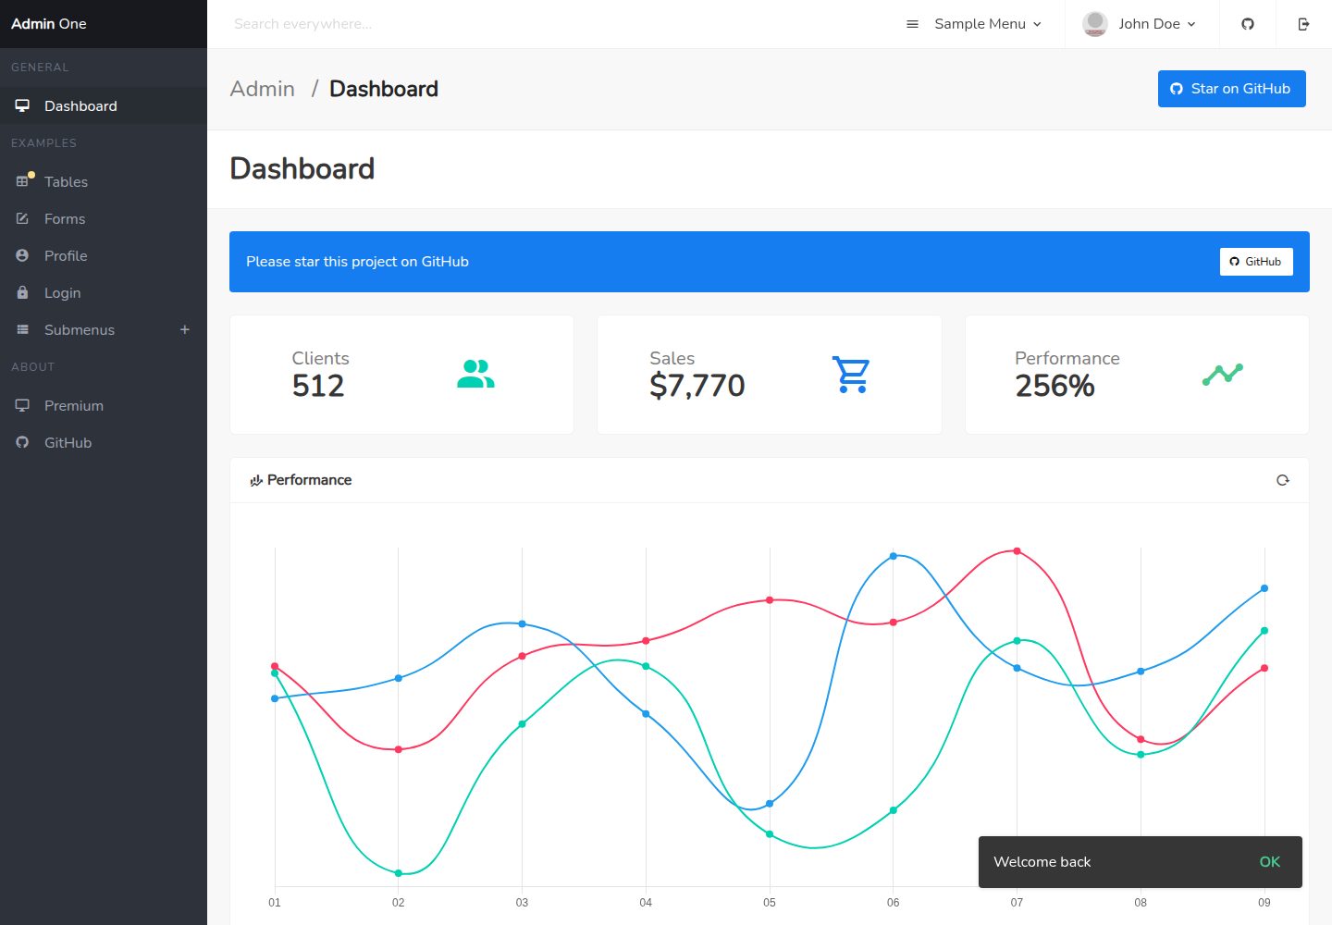The width and height of the screenshot is (1332, 925).
Task: Open the Sample Menu dropdown
Action: (x=973, y=24)
